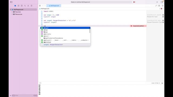
Task: Click the jump bar error icon
Action: point(161,9)
